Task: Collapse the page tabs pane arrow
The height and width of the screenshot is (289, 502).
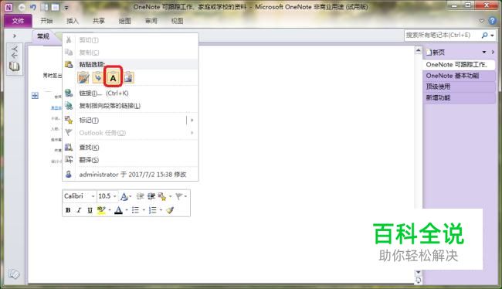Action: (x=493, y=53)
